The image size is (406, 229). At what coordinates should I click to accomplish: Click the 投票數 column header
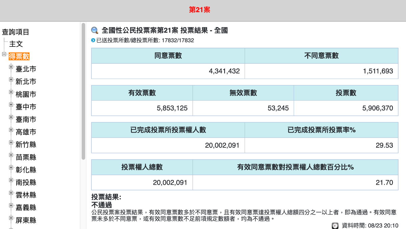[346, 93]
